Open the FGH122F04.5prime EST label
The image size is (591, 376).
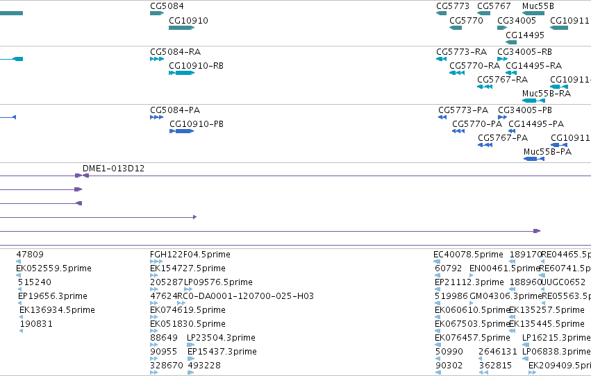(190, 255)
